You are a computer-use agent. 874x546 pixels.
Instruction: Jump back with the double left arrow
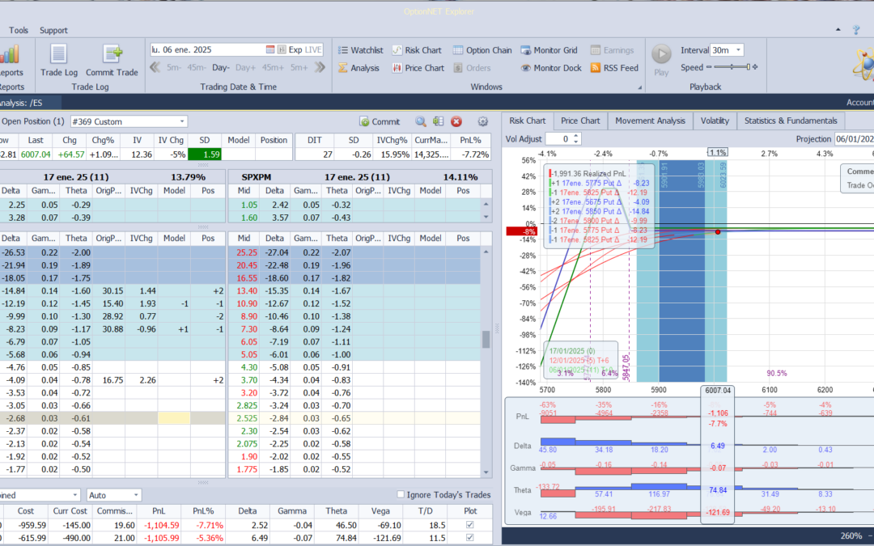[x=155, y=67]
